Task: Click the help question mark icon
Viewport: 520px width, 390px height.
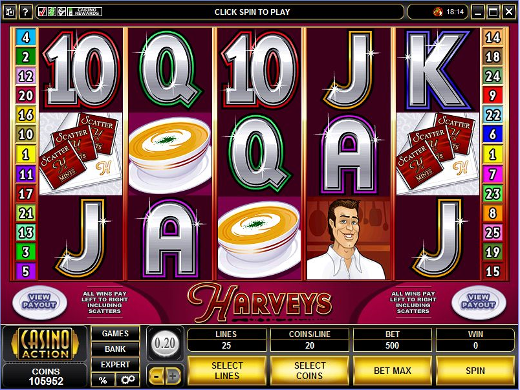Action: click(x=25, y=12)
